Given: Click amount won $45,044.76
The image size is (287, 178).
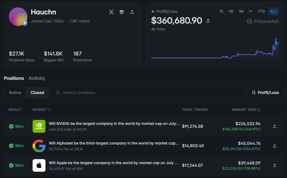Looking at the screenshot, I should pyautogui.click(x=249, y=143).
